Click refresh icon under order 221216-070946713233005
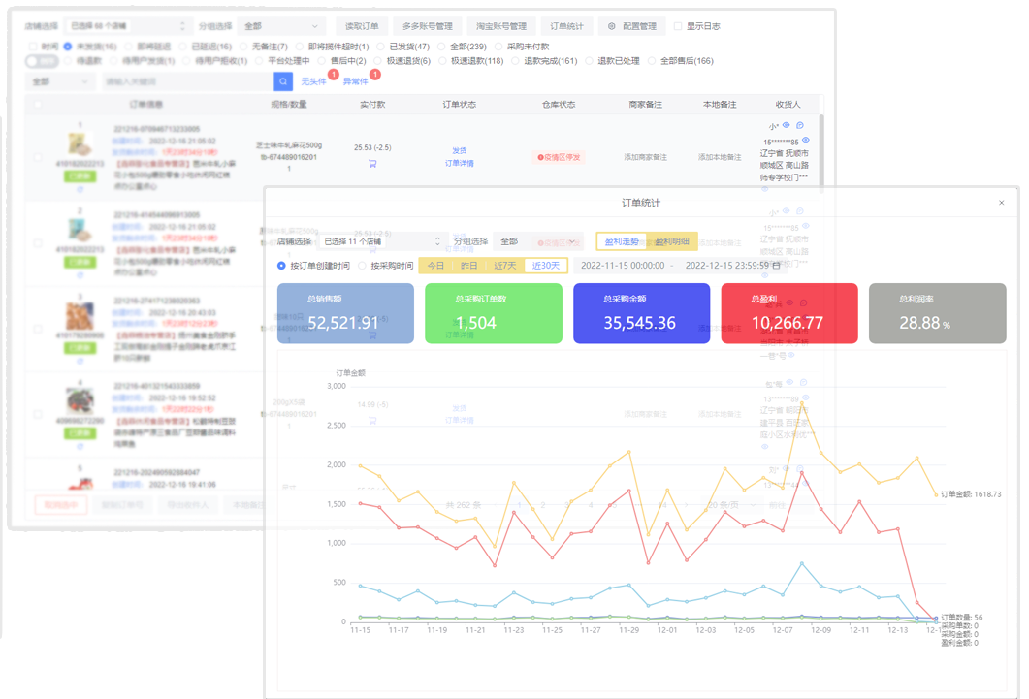This screenshot has height=699, width=1029. [80, 189]
